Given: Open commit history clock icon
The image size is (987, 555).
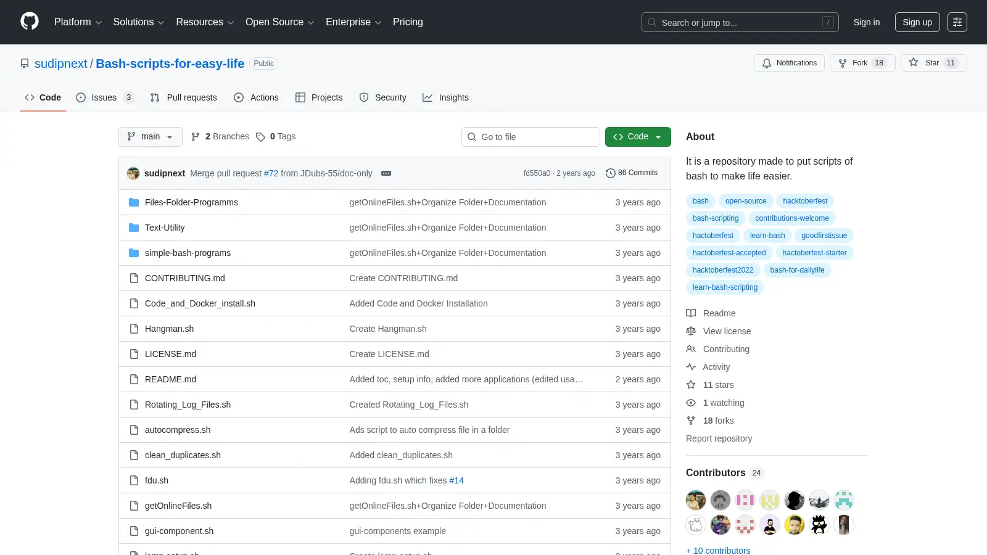Looking at the screenshot, I should point(611,173).
